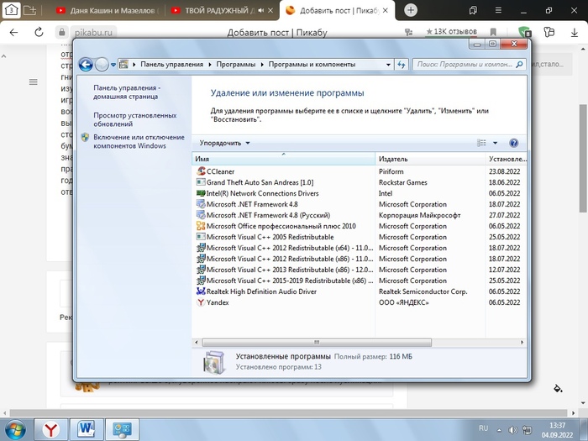Click the Realtek High Definition Audio icon
Image resolution: width=588 pixels, height=441 pixels.
(201, 291)
